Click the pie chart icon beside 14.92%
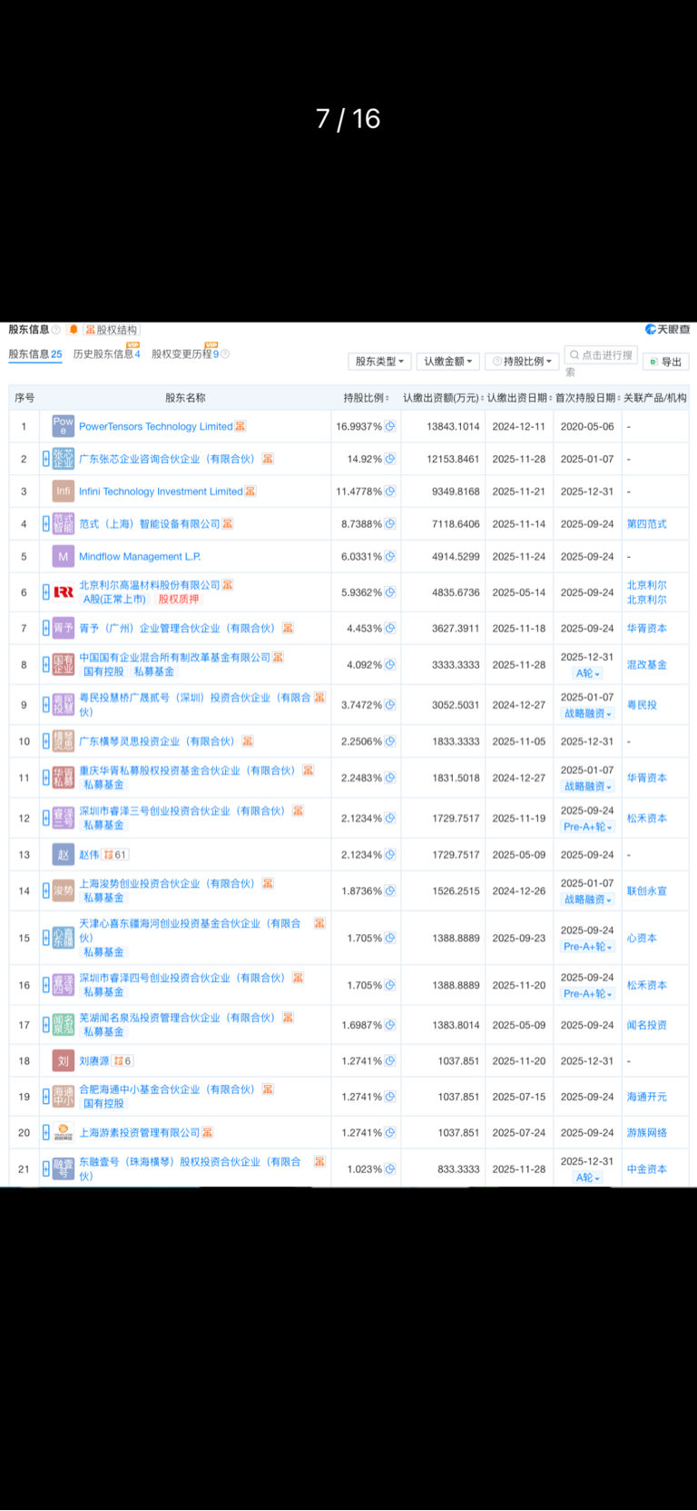The width and height of the screenshot is (697, 1511). (390, 459)
